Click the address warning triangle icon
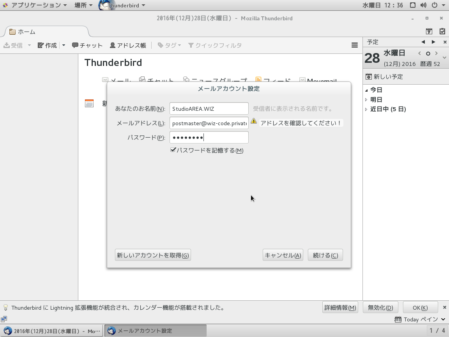Viewport: 449px width, 337px height. point(254,121)
